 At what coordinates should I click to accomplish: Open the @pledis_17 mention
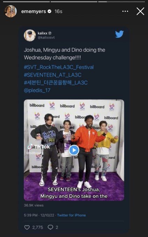tap(37, 90)
